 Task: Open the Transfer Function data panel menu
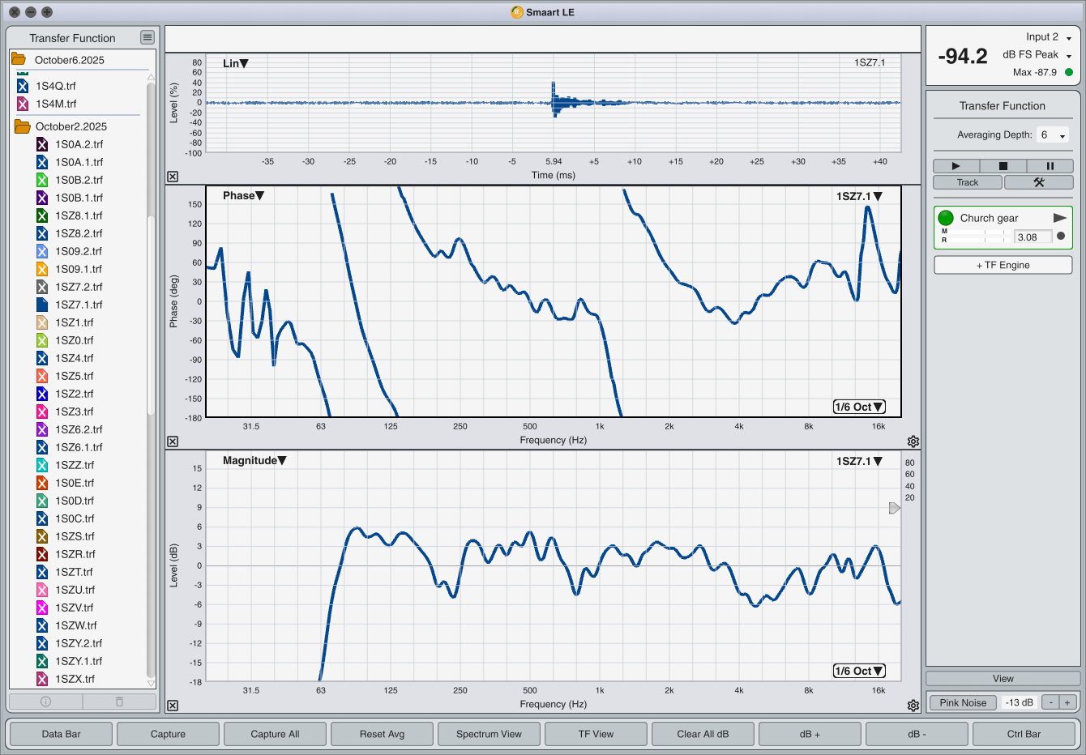click(x=147, y=37)
